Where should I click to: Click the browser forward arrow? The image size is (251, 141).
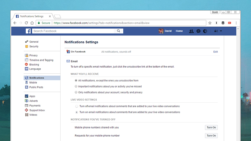[x=20, y=23]
